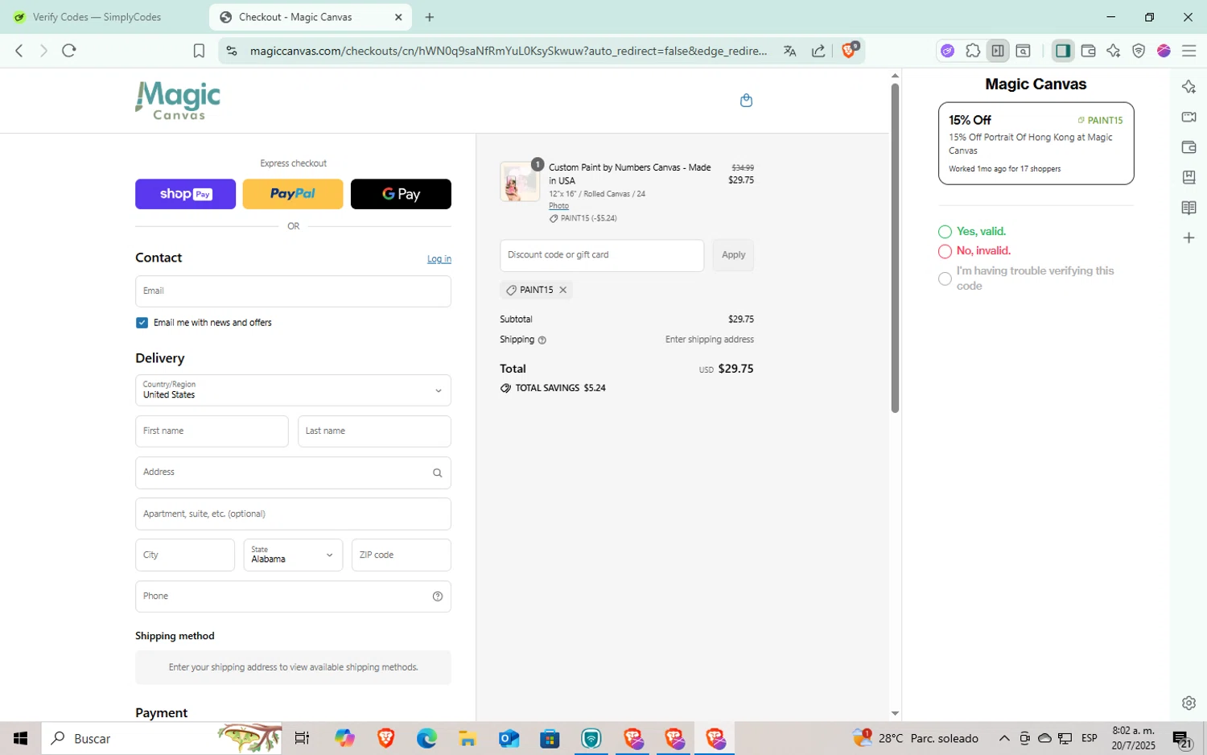This screenshot has width=1207, height=755.
Task: Open Brave VPN shield icon
Action: point(1139,51)
